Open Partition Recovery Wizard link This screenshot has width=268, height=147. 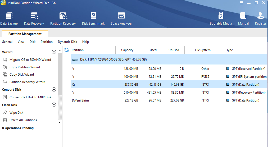coord(27,82)
